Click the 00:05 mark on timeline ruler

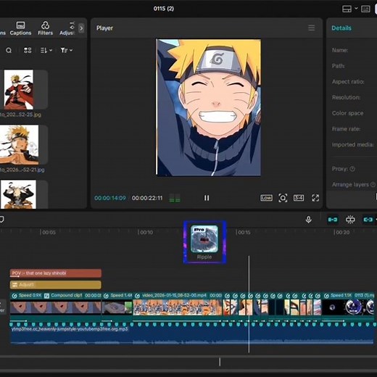(48, 232)
